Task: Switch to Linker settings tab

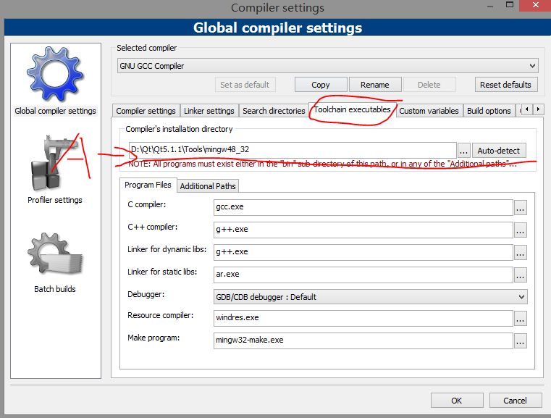Action: click(x=209, y=111)
